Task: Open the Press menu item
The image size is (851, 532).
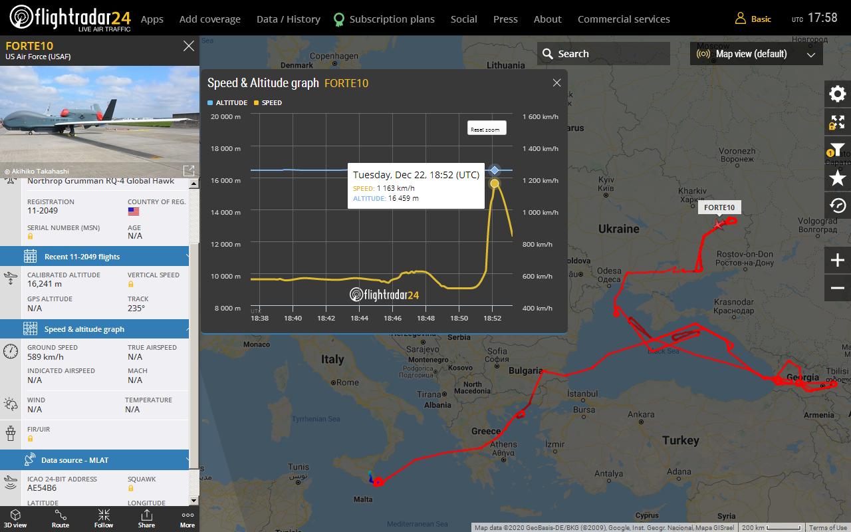Action: coord(505,19)
